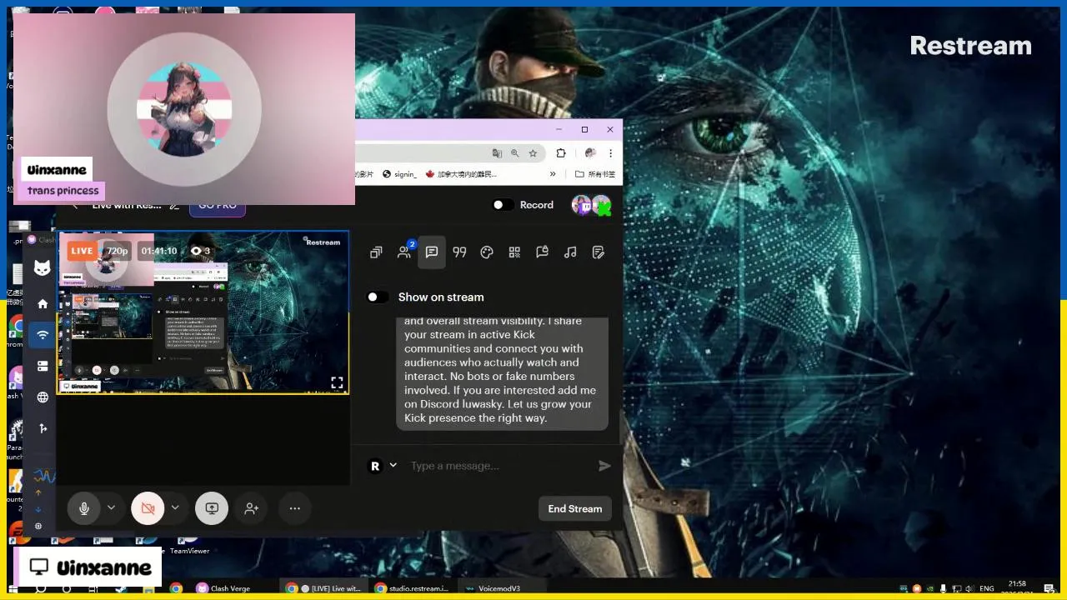Image resolution: width=1067 pixels, height=600 pixels.
Task: Open the brand palette panel
Action: tap(487, 252)
